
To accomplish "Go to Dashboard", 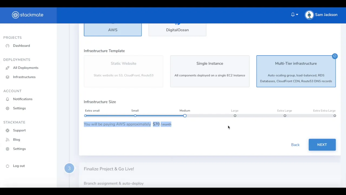I will 21,45.
